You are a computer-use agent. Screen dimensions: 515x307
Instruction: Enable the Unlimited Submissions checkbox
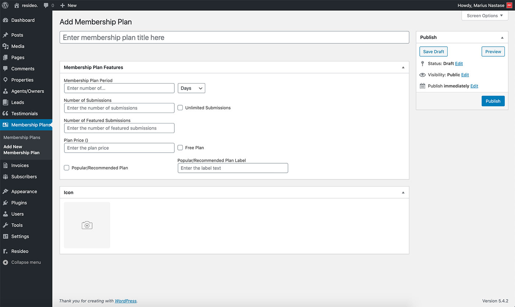(x=180, y=108)
